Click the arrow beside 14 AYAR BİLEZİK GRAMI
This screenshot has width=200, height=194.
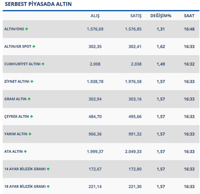(48, 169)
